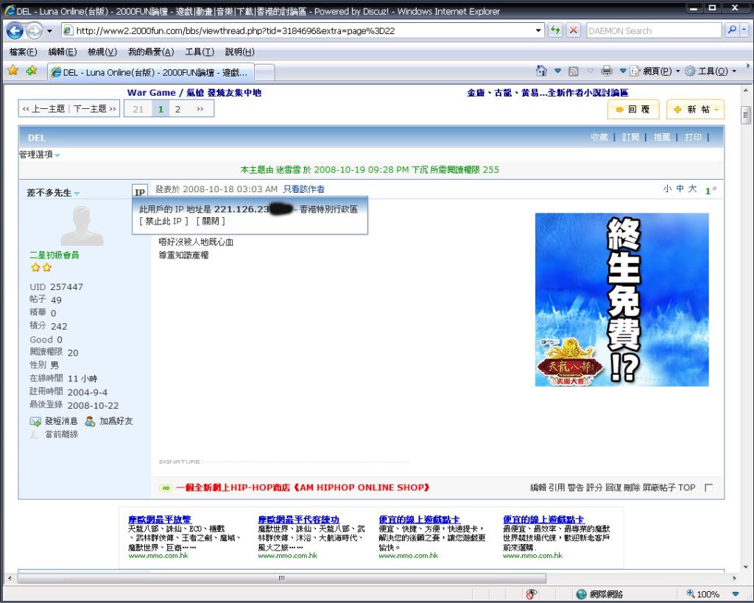Open the 我的最愛(A) menu
The height and width of the screenshot is (603, 754).
point(150,52)
